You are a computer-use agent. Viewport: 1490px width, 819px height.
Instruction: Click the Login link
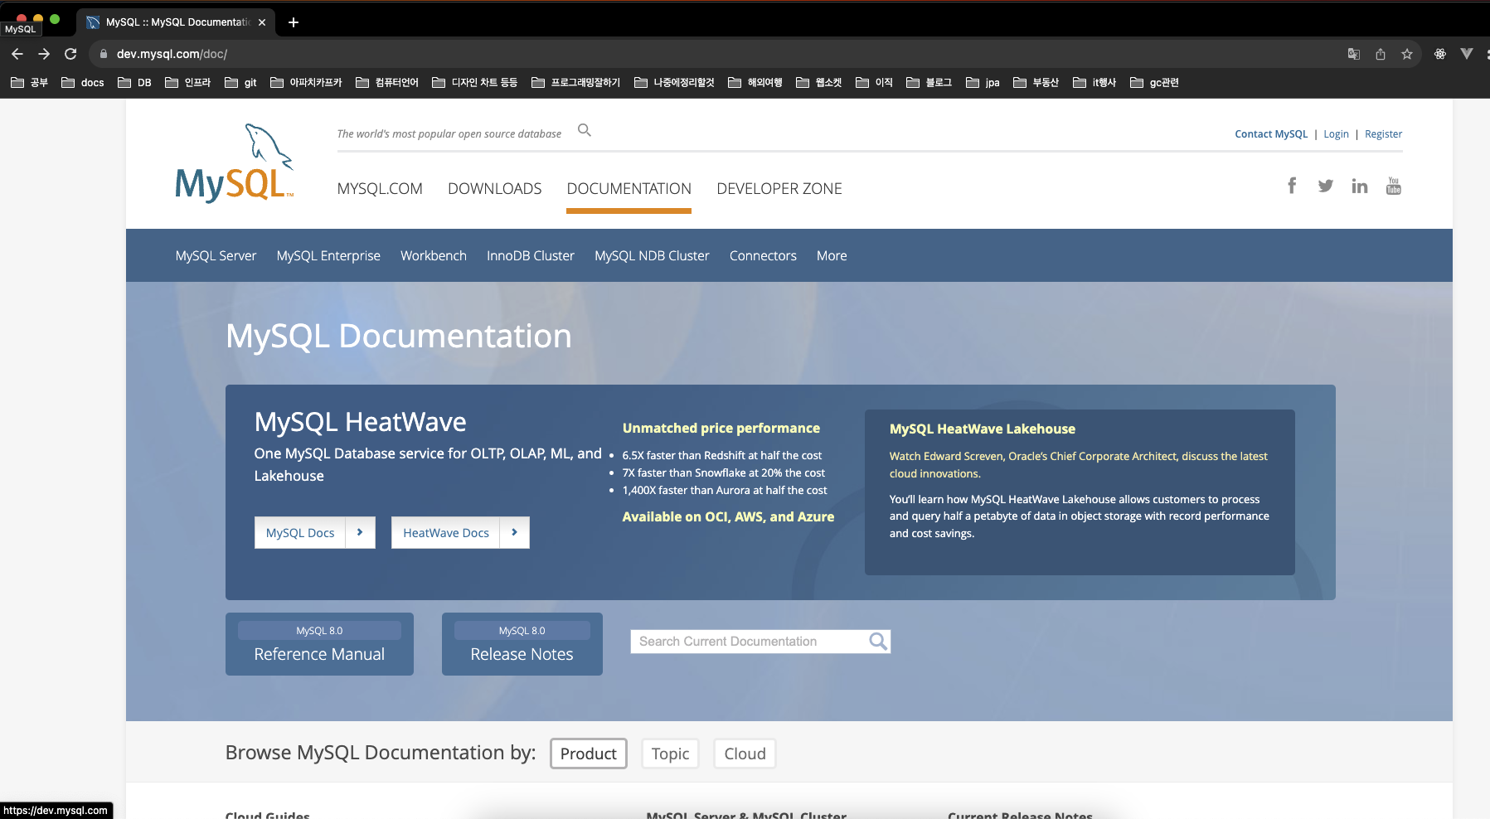(x=1336, y=133)
